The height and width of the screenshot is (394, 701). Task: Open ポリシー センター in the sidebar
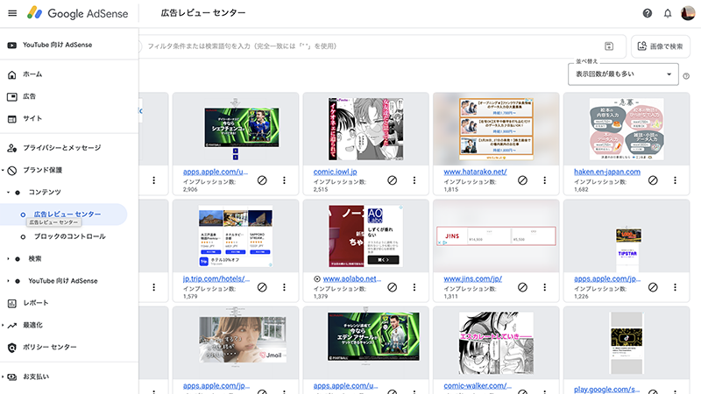50,347
